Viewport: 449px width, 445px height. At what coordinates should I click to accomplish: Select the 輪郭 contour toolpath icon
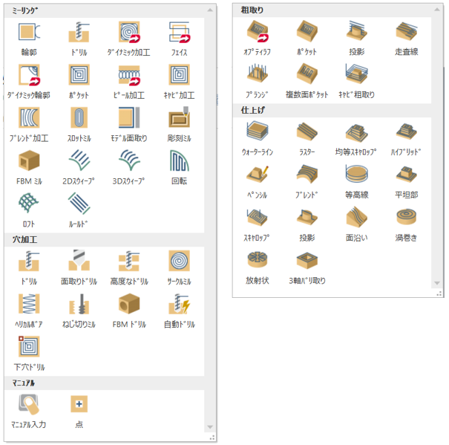29,33
